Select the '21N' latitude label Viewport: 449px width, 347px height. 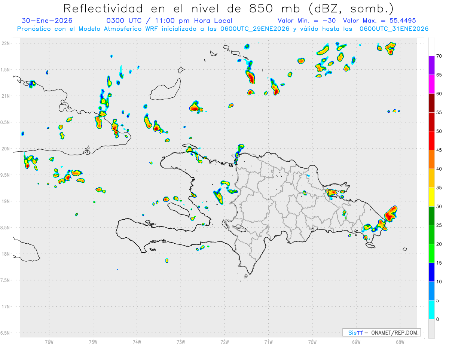coord(6,96)
